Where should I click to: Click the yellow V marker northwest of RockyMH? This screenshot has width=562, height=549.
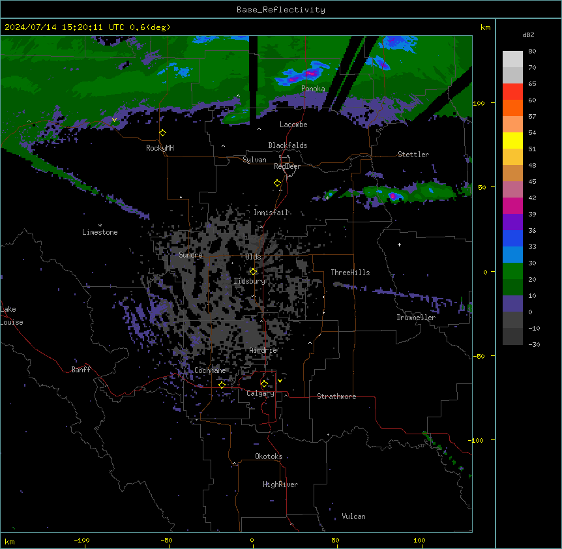(x=114, y=120)
